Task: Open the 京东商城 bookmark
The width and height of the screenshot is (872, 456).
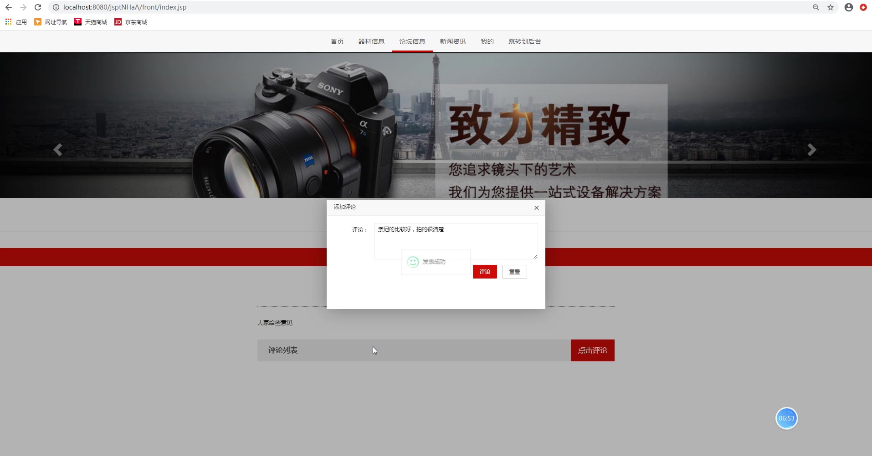Action: [131, 22]
